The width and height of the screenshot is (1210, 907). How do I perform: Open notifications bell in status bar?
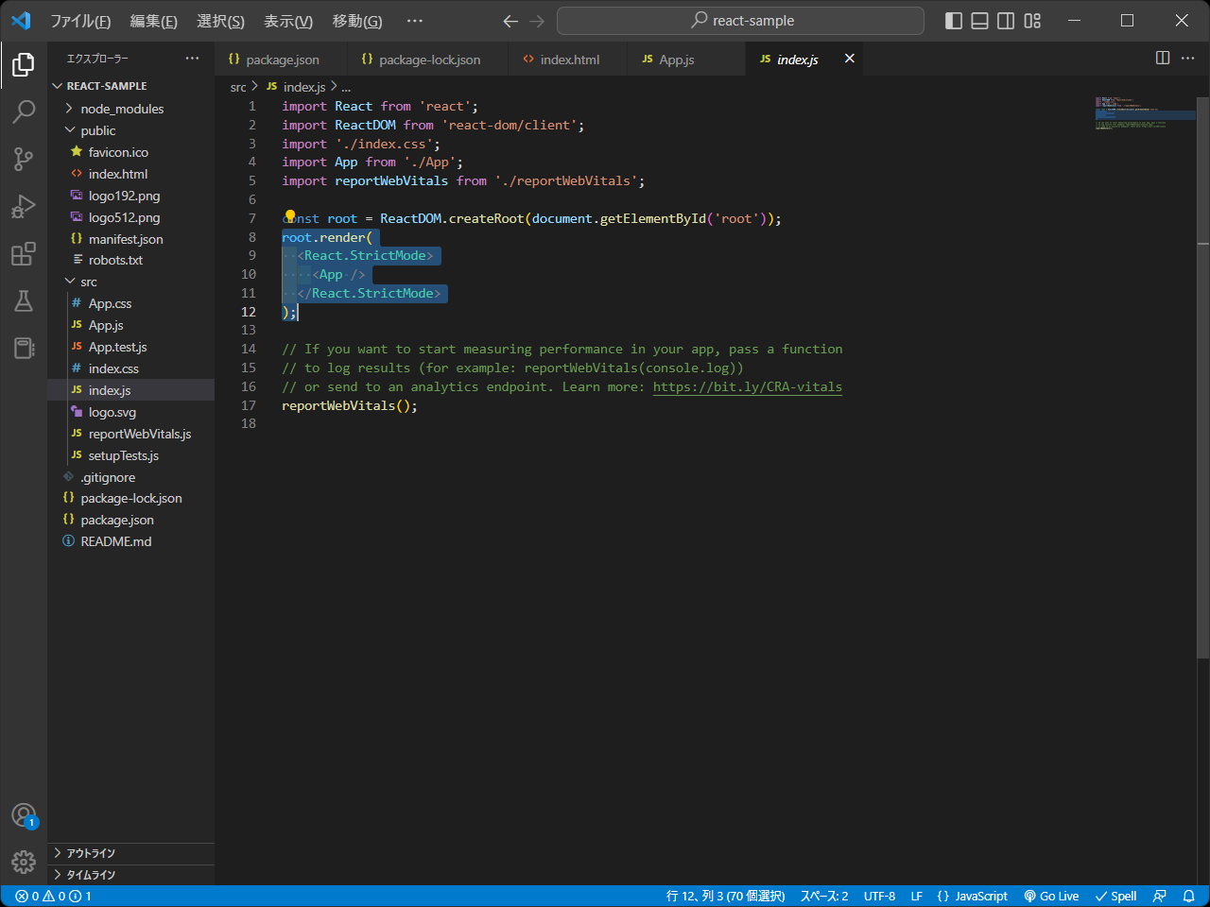[1188, 896]
